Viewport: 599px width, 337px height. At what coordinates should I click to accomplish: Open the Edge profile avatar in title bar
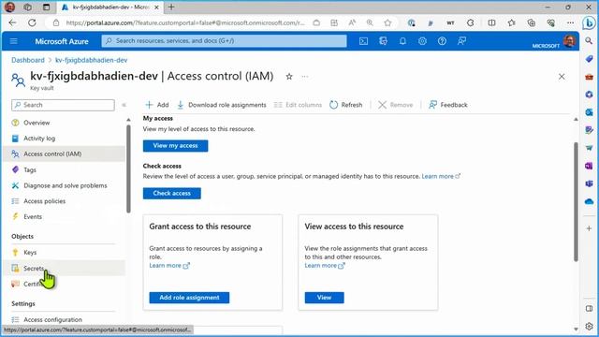[9, 7]
